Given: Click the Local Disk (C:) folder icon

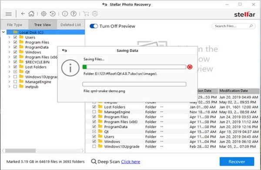Looking at the screenshot, I should click(15, 32).
